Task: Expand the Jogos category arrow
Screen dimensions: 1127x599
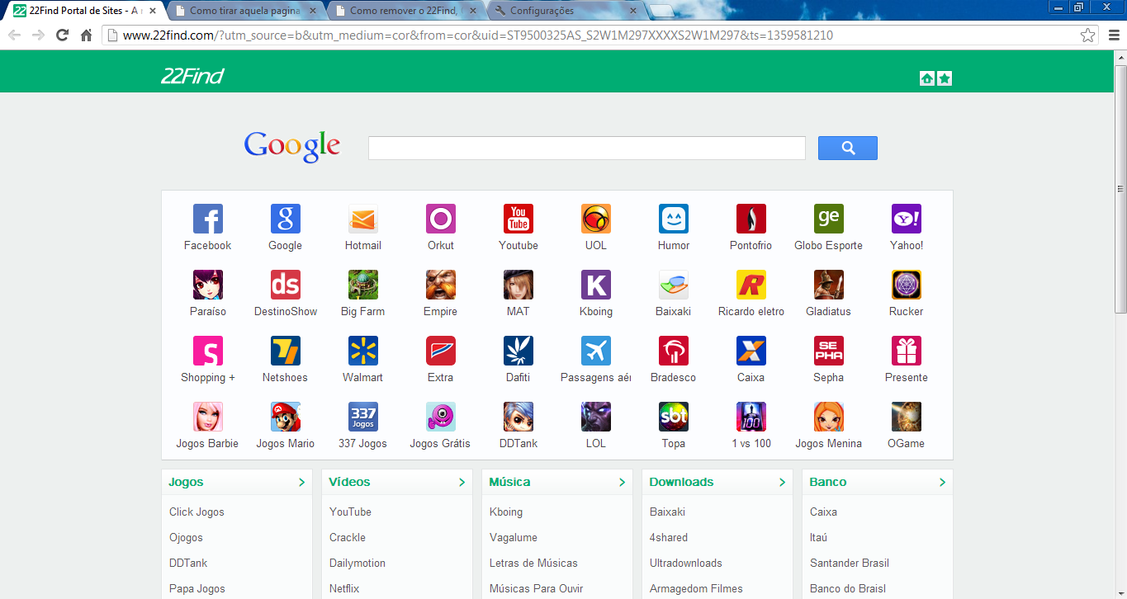Action: 301,483
